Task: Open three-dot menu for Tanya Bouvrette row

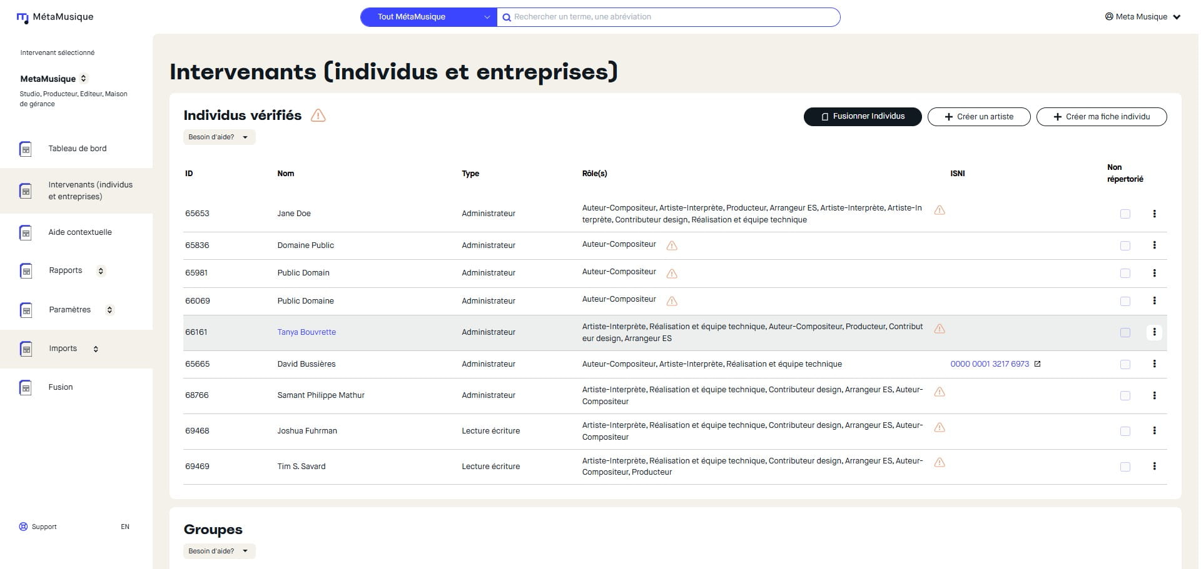Action: [1154, 332]
